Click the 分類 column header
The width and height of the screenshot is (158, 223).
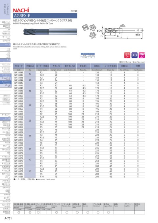138,66
